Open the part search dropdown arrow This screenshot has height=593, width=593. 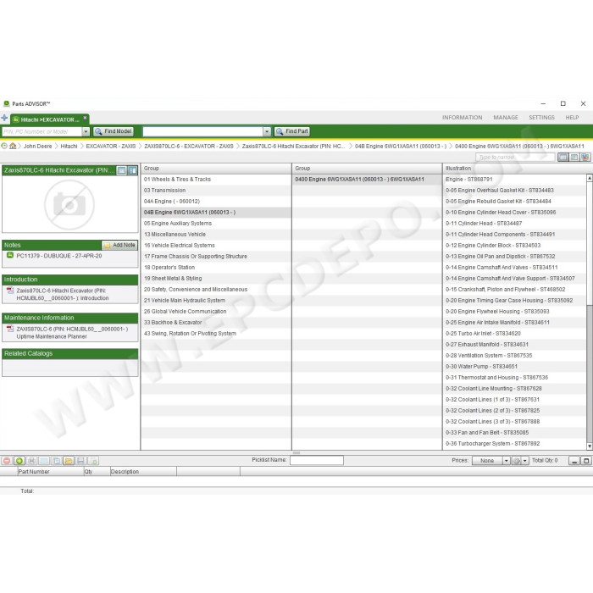pos(267,131)
